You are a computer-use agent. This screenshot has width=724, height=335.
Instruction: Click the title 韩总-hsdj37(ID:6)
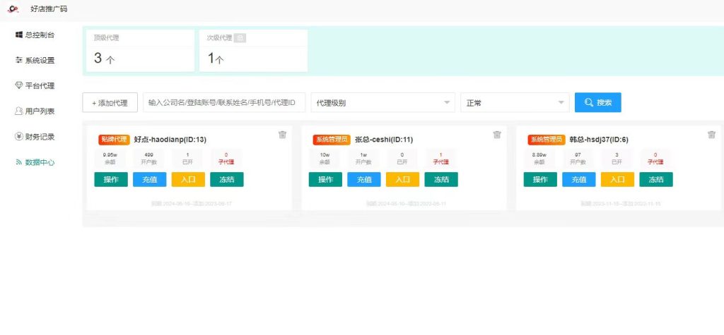click(x=599, y=140)
